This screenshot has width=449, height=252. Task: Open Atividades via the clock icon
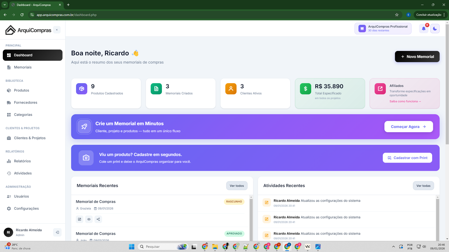9,173
